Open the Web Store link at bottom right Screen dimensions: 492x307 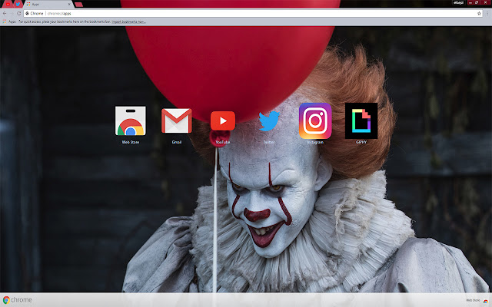(477, 300)
